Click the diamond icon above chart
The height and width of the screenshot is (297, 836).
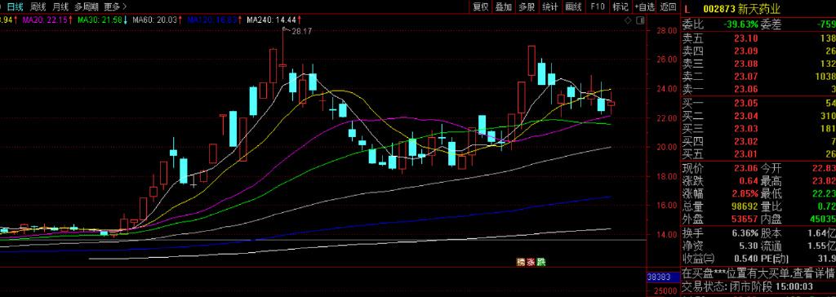628,20
